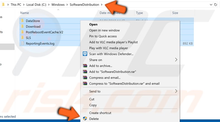Expand the Send to submenu arrow
Screen dimensions: 220x122
[176, 91]
